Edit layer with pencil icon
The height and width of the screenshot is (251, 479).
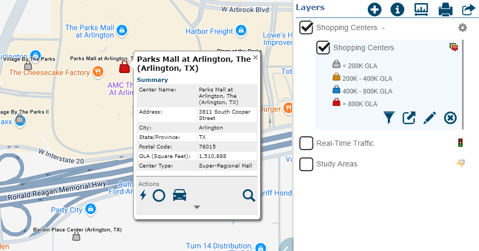tap(429, 118)
